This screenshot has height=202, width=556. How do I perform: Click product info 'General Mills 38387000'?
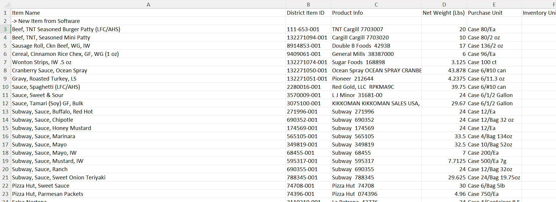tap(376, 54)
